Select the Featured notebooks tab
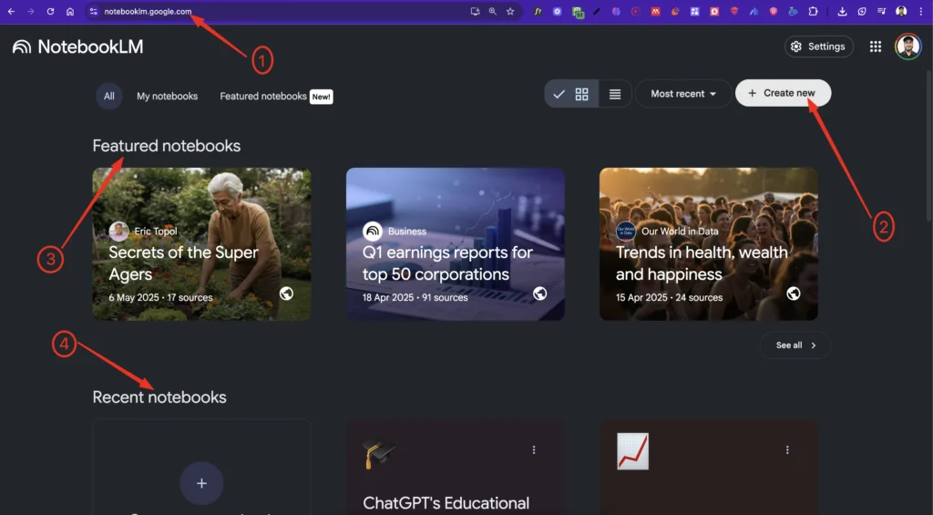 [275, 97]
